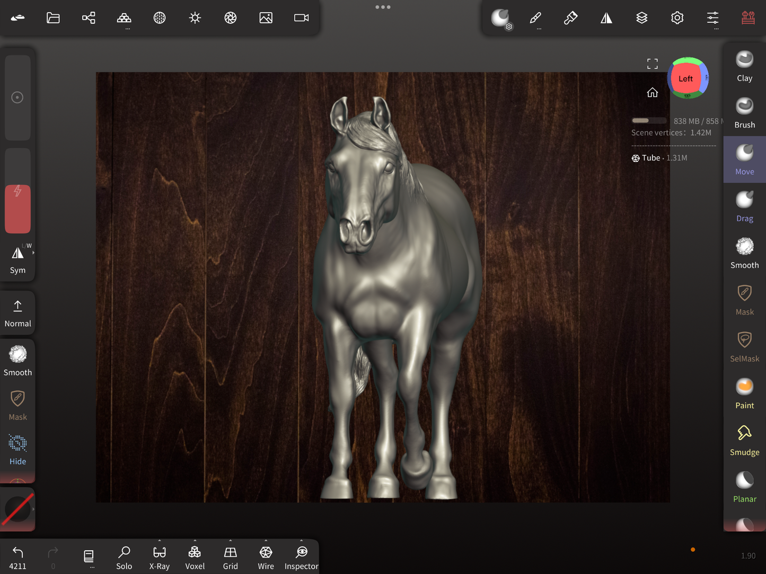Select the Planar tool
The image size is (766, 574).
(x=744, y=487)
